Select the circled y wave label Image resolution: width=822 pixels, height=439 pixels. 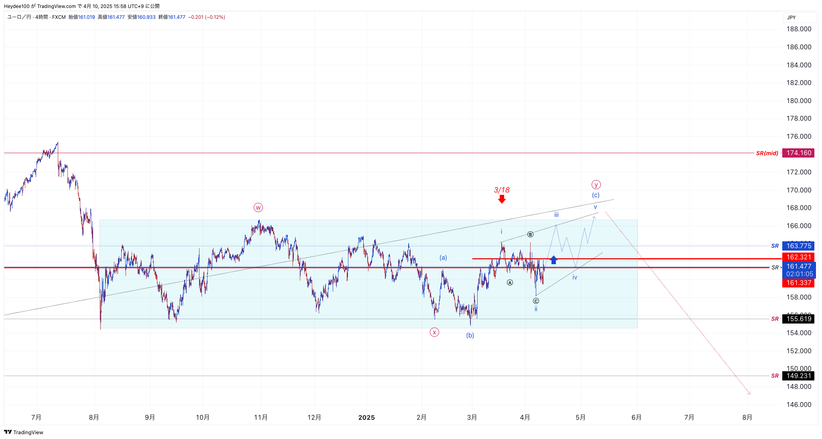pyautogui.click(x=596, y=184)
